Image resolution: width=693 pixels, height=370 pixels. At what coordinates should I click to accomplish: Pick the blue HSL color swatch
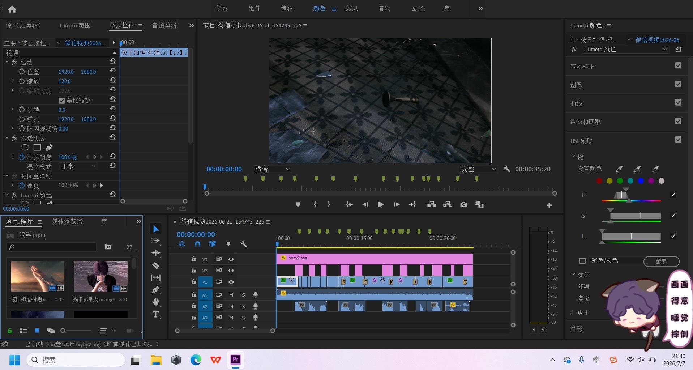click(641, 181)
